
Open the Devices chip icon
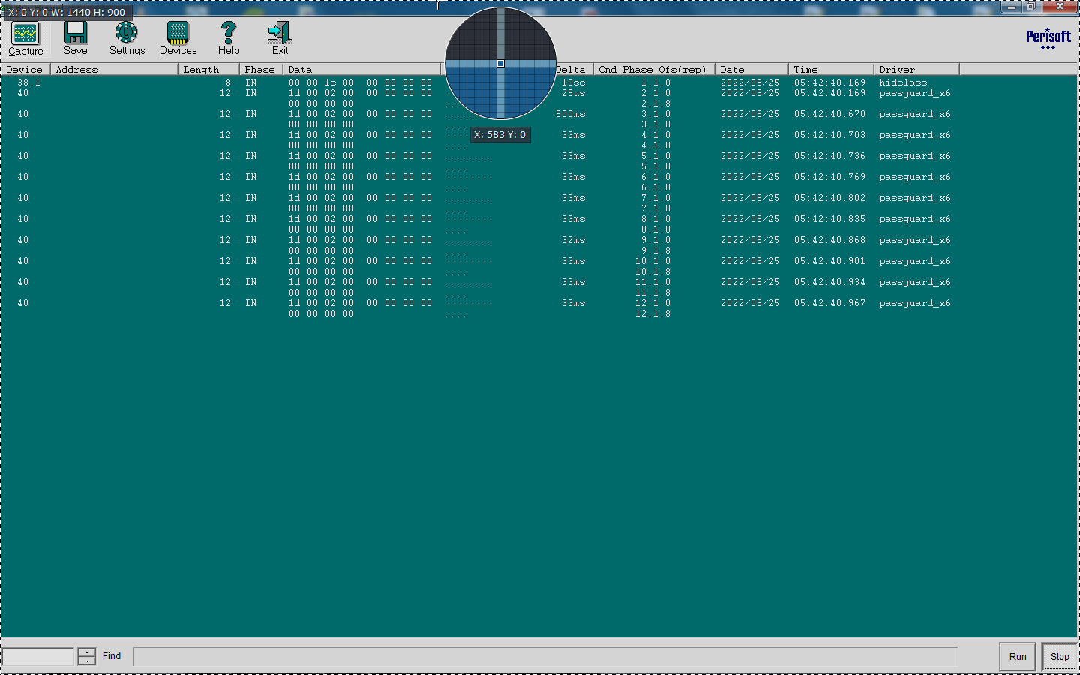point(178,33)
